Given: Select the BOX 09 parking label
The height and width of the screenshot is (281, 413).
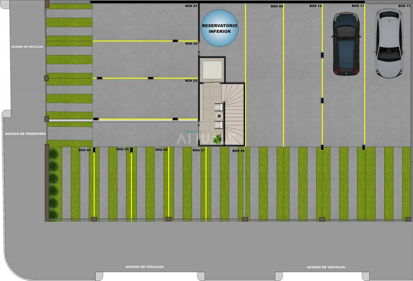Looking at the screenshot, I should [277, 6].
